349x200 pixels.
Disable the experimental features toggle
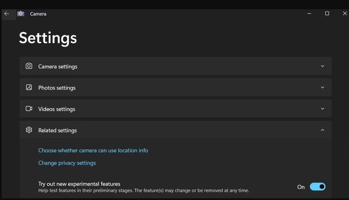tap(317, 187)
